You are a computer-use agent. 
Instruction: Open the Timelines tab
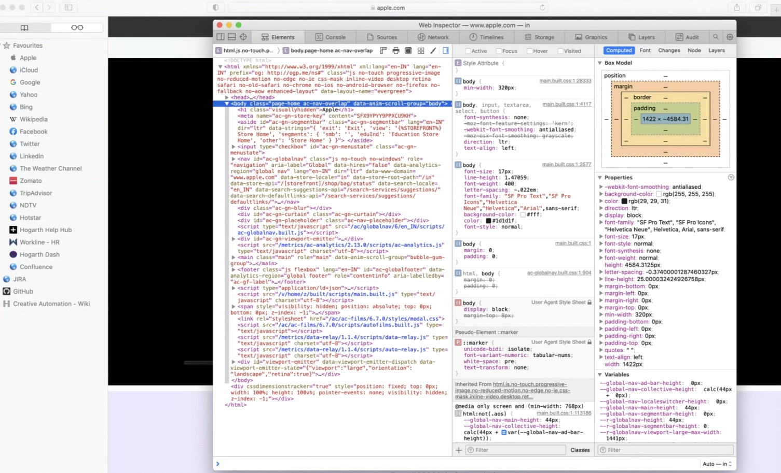tap(486, 37)
